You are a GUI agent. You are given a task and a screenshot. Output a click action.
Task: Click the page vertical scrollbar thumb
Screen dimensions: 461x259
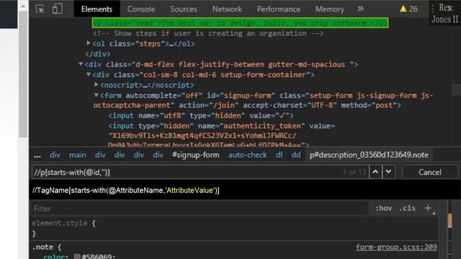tap(23, 74)
